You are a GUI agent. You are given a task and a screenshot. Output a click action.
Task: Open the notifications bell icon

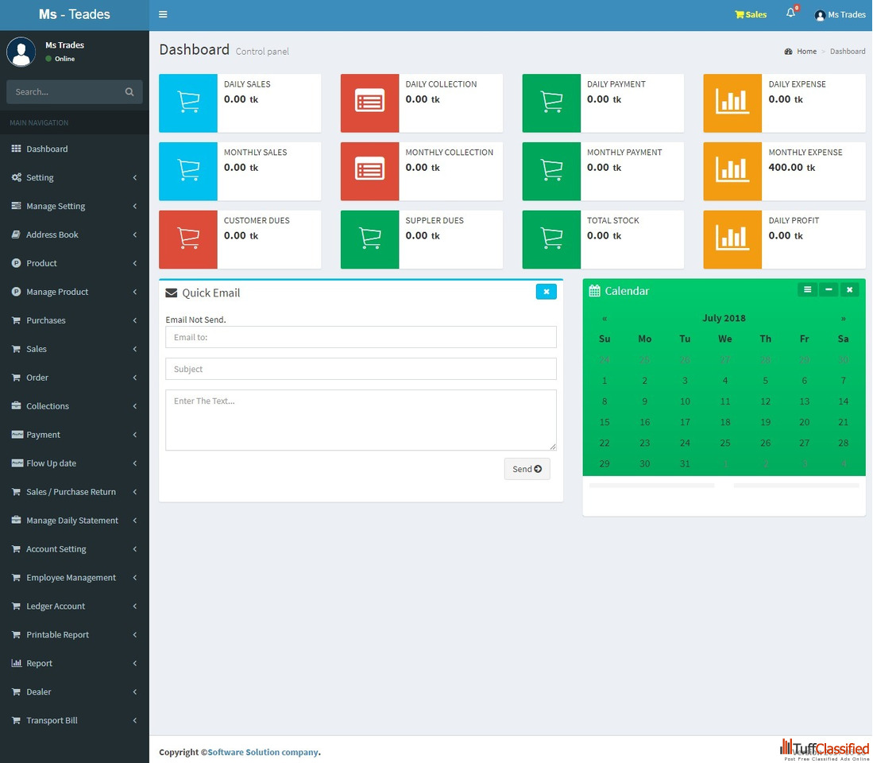tap(790, 14)
